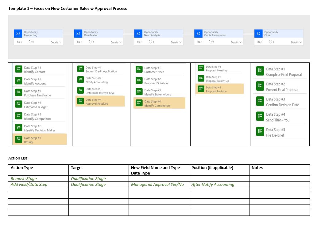Click the Remove Stage entry in the Action List
Image resolution: width=317 pixels, height=225 pixels.
(24, 178)
